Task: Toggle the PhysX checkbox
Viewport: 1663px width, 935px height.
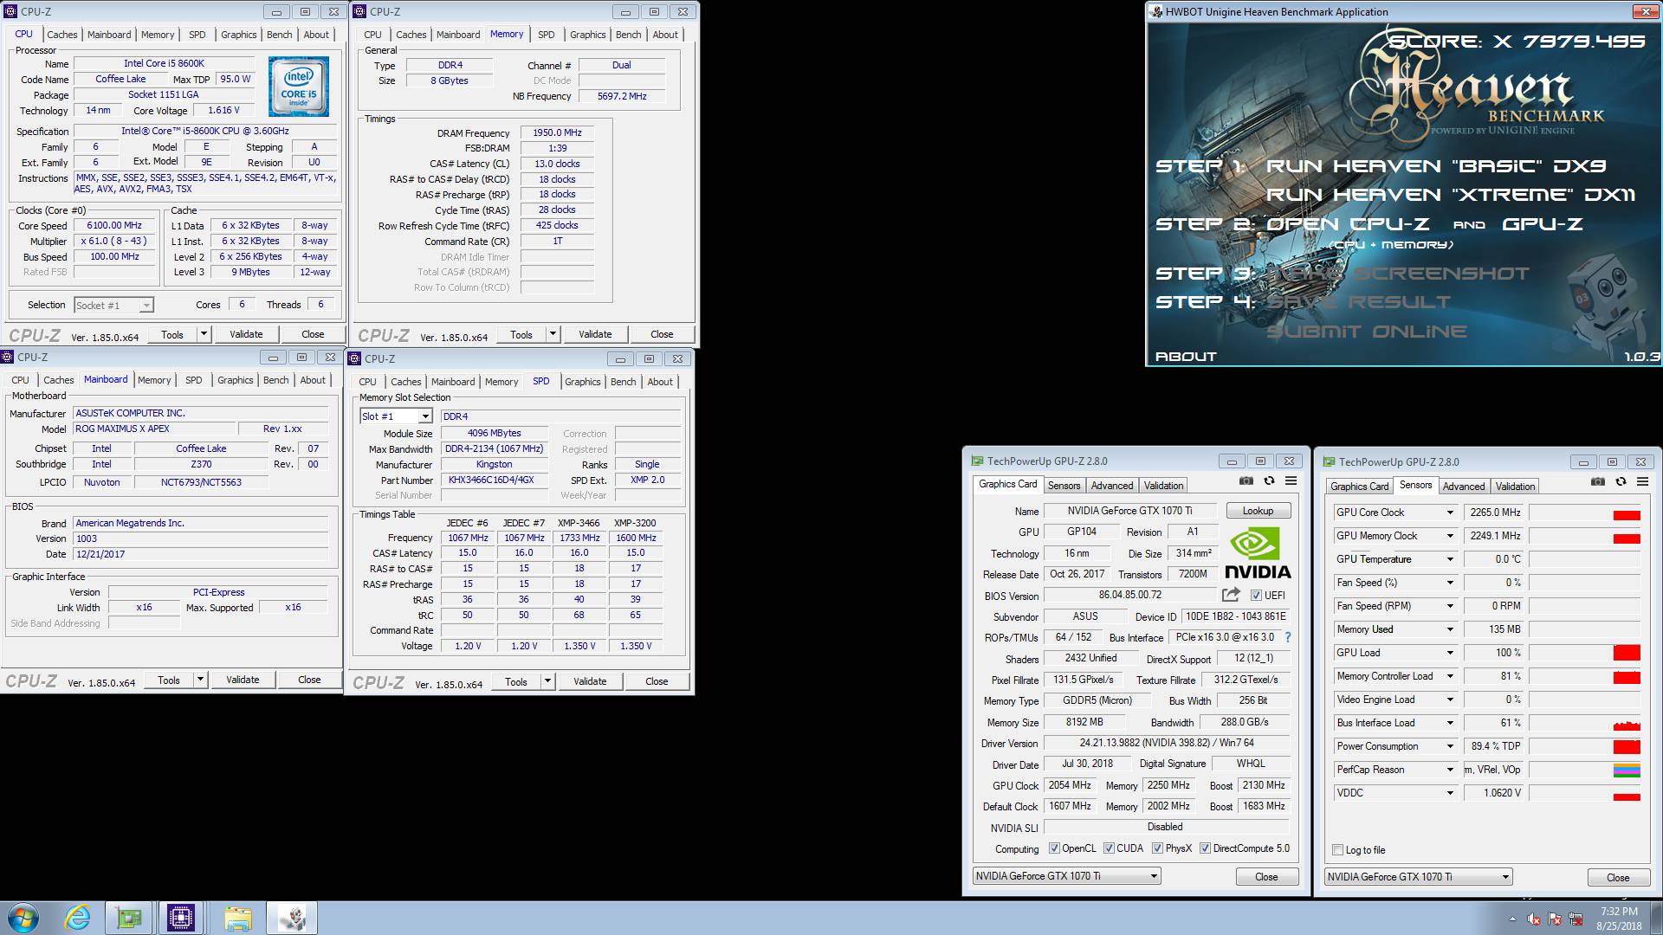Action: [x=1157, y=848]
